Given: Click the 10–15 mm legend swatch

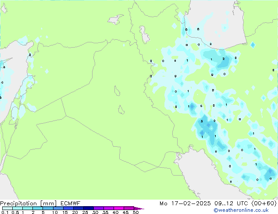Looking at the screenshot, I should click(x=58, y=208).
